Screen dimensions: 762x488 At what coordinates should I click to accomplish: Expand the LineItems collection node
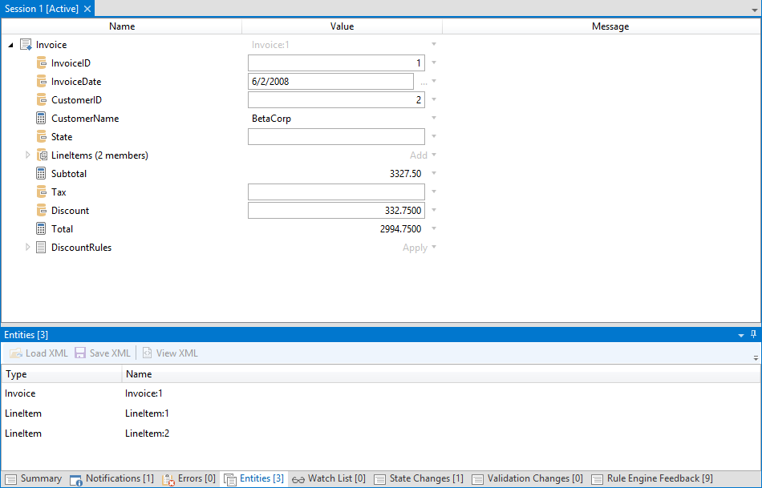(x=28, y=155)
